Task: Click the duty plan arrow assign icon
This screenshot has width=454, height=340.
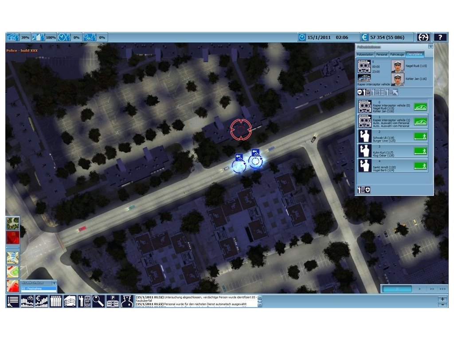Action: click(391, 92)
